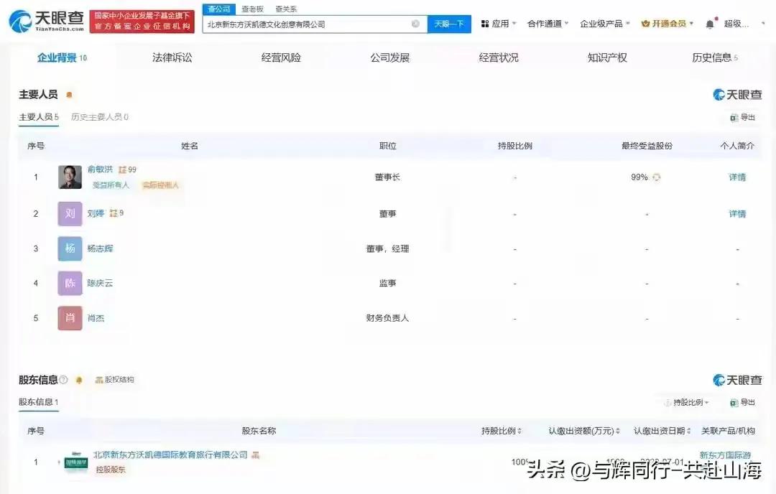This screenshot has width=776, height=494.
Task: Open 俞敏洪's profile photo
Action: point(70,177)
